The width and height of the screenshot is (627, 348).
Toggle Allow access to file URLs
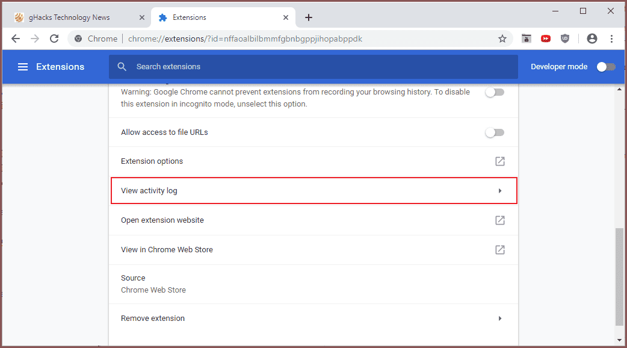click(x=495, y=132)
